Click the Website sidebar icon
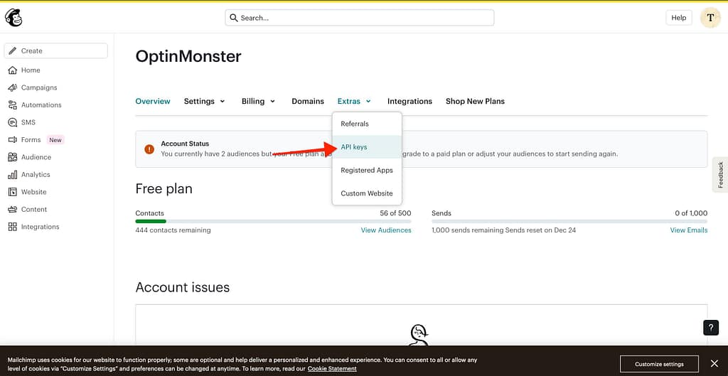 (12, 192)
